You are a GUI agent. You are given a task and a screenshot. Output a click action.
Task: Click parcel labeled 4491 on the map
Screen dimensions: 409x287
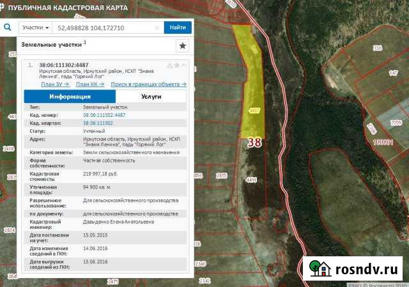point(251,180)
